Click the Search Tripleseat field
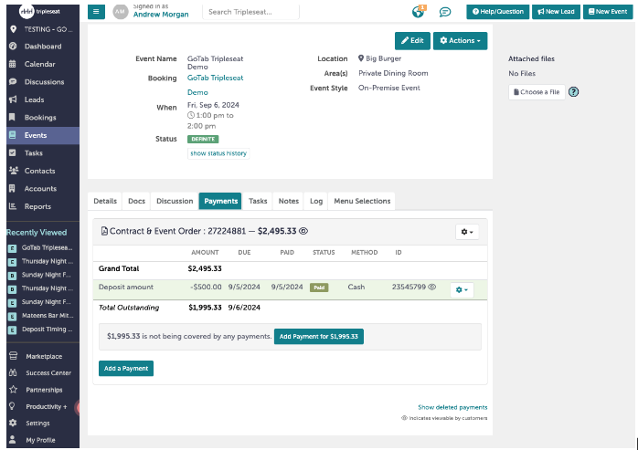 click(x=251, y=12)
